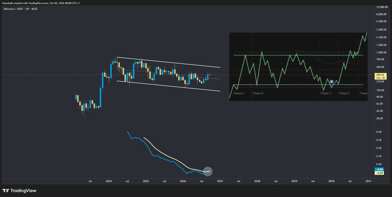392x197 pixels.
Task: Click the 'Phase B' label in the inset
Action: coord(258,93)
